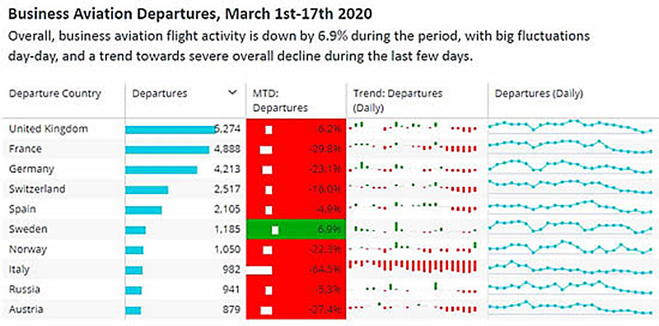
Task: Select the Departure Country column header
Action: [x=55, y=93]
